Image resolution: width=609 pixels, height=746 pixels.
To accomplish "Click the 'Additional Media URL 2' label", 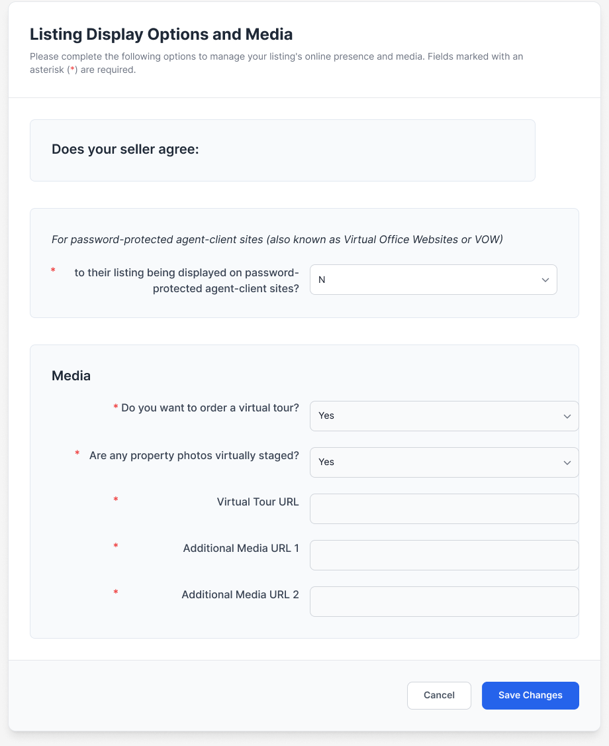I will coord(240,595).
